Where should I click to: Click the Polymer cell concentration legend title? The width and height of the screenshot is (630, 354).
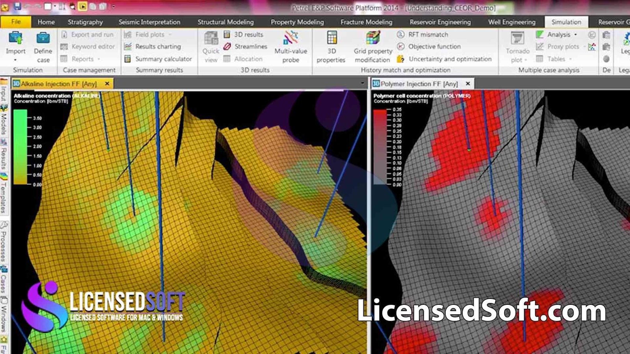pyautogui.click(x=422, y=96)
